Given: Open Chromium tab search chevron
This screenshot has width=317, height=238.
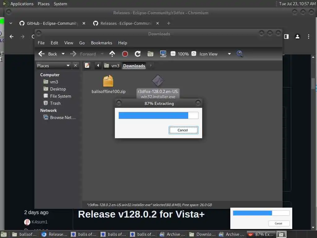Looking at the screenshot, I should coord(11,24).
